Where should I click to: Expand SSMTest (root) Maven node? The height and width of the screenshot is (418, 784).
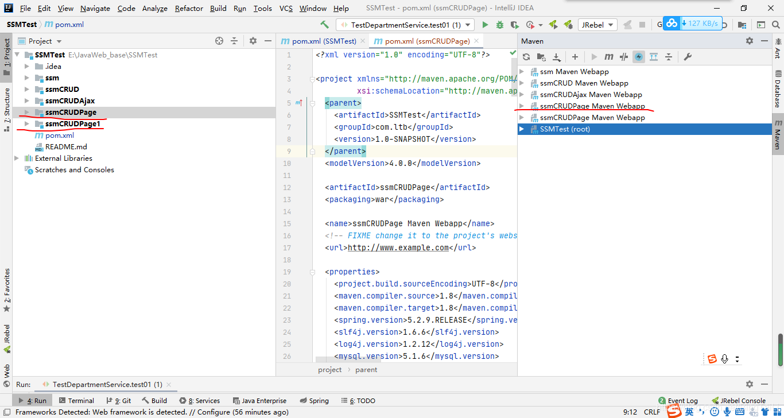pyautogui.click(x=522, y=129)
